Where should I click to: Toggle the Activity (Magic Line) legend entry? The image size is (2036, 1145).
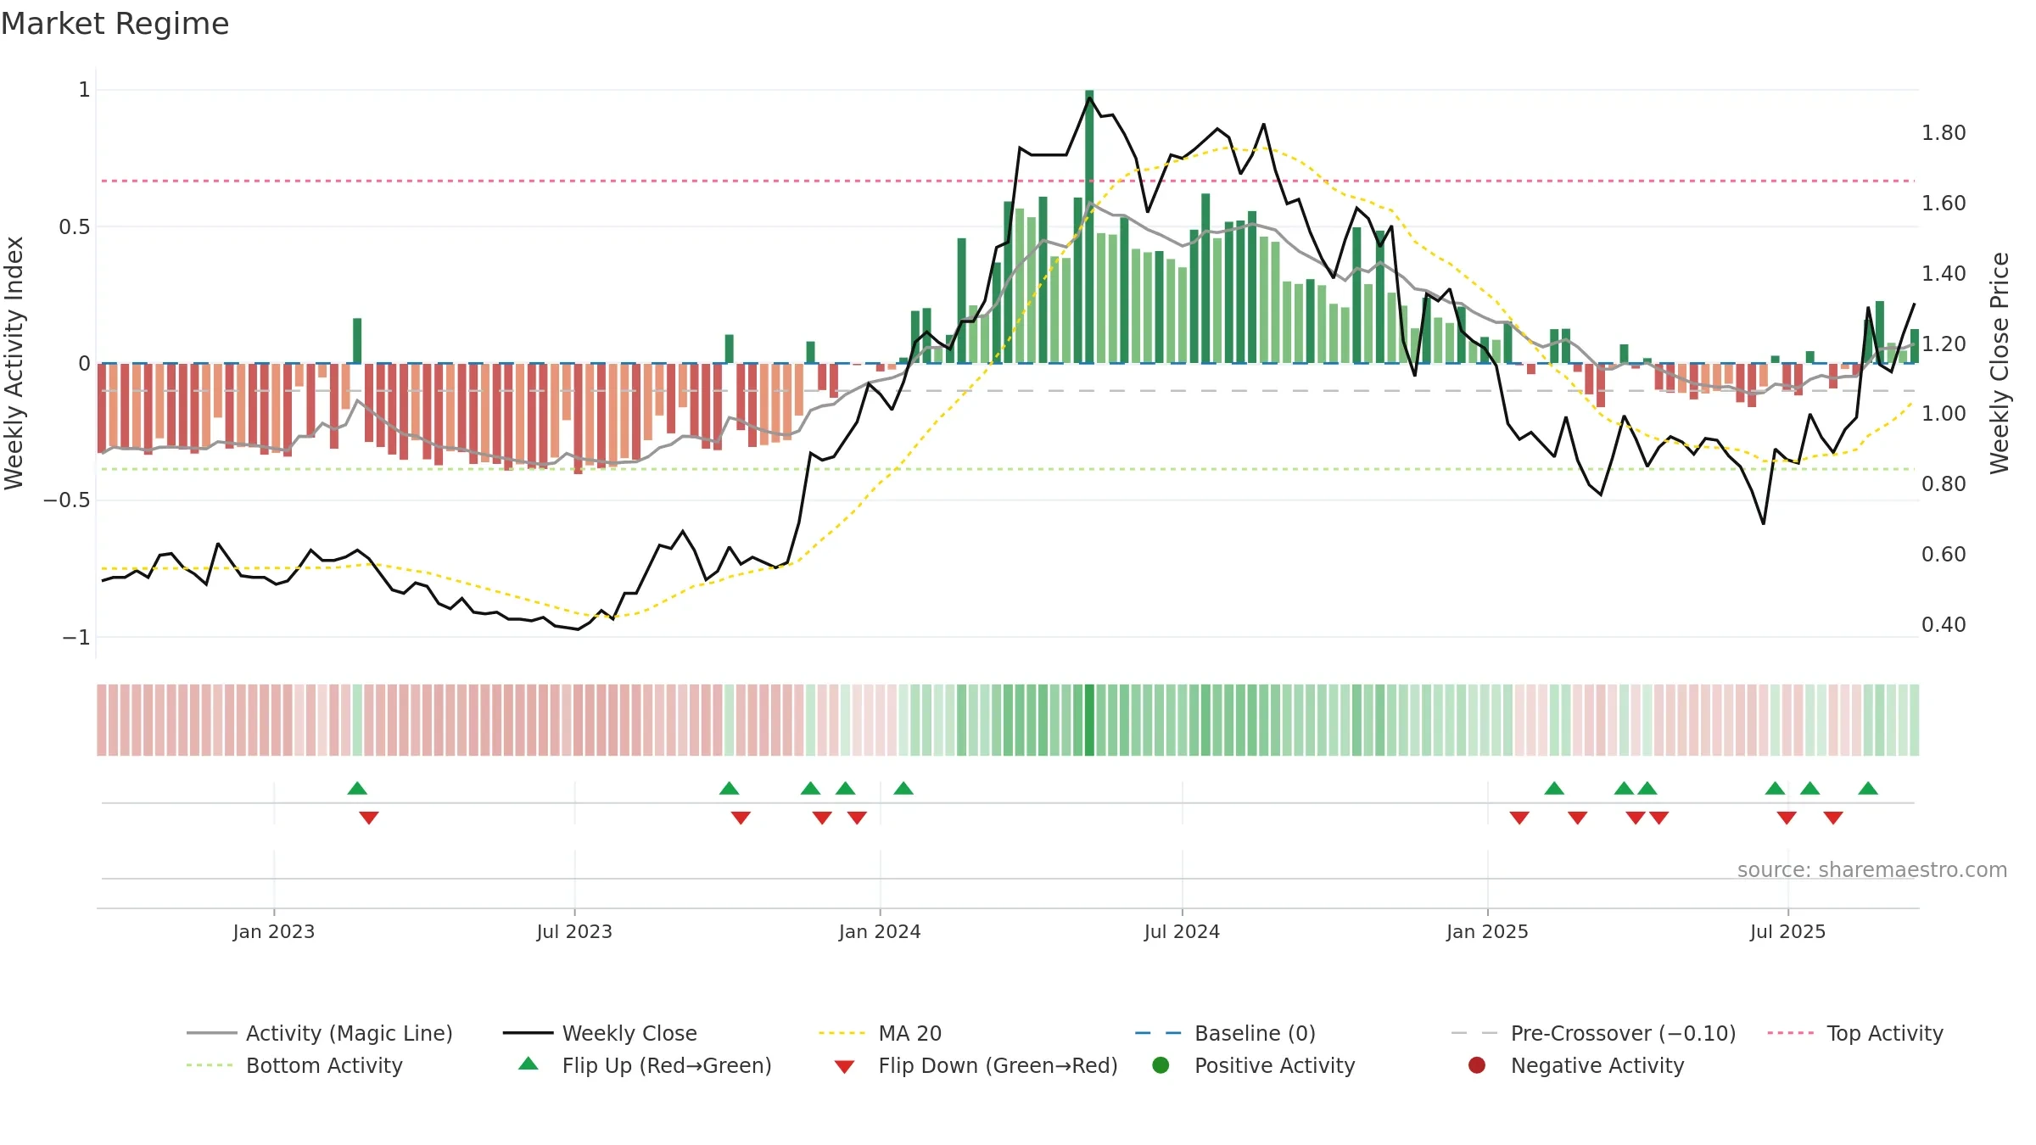coord(320,1033)
